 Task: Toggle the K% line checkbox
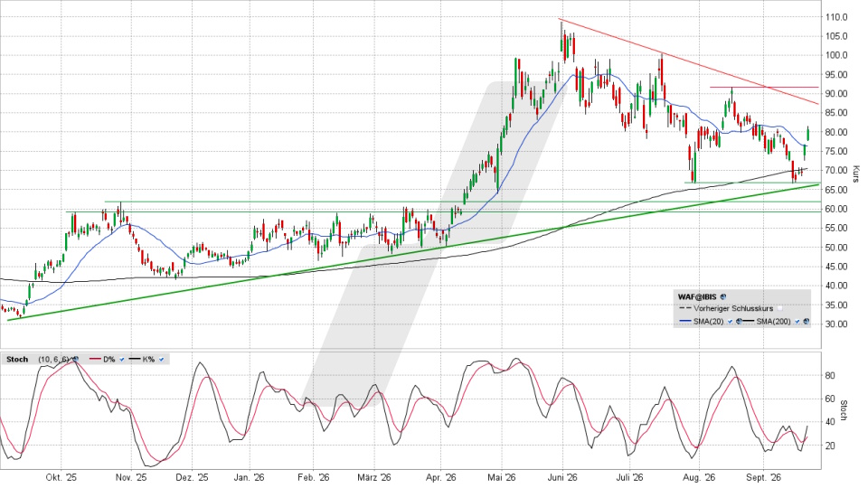click(x=161, y=359)
